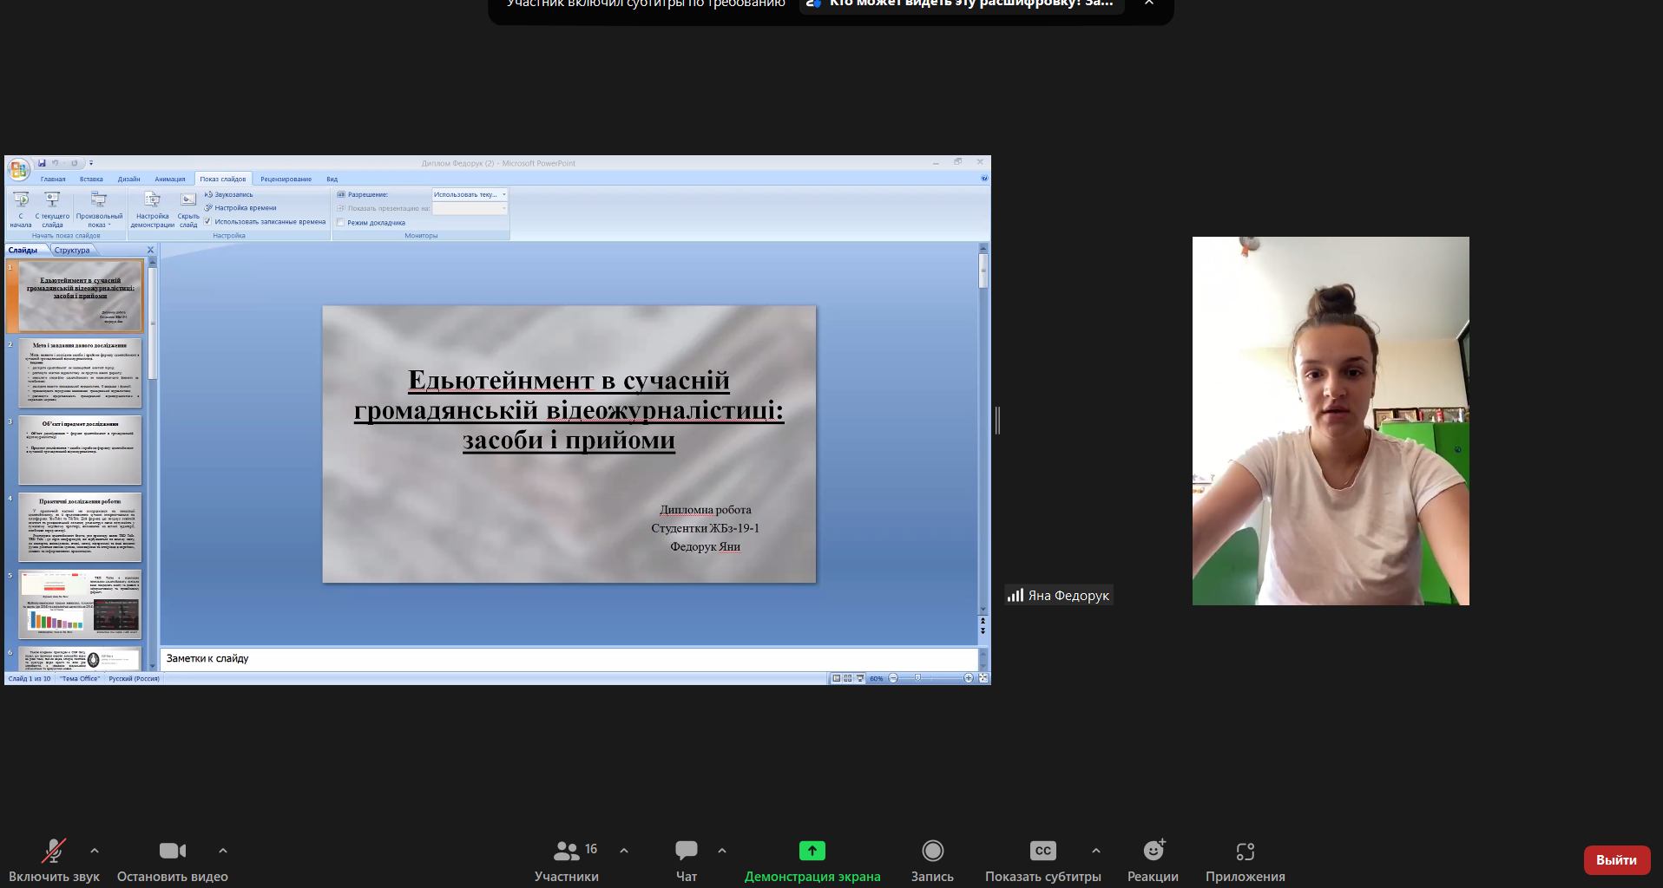The width and height of the screenshot is (1663, 888).
Task: Open Настройка демонстрации settings
Action: (152, 209)
